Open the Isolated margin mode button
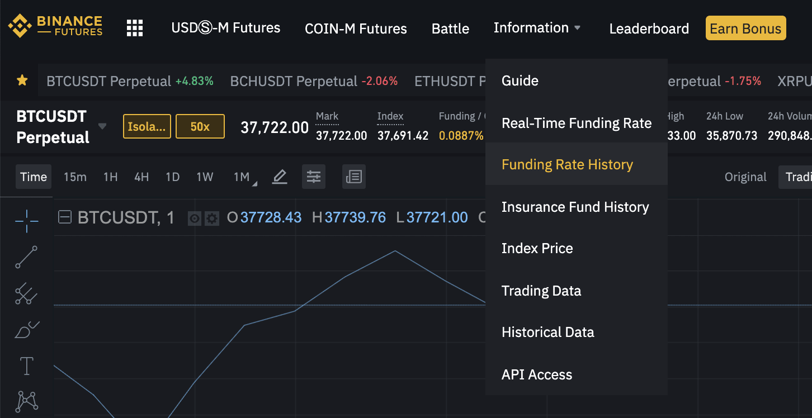 tap(147, 126)
